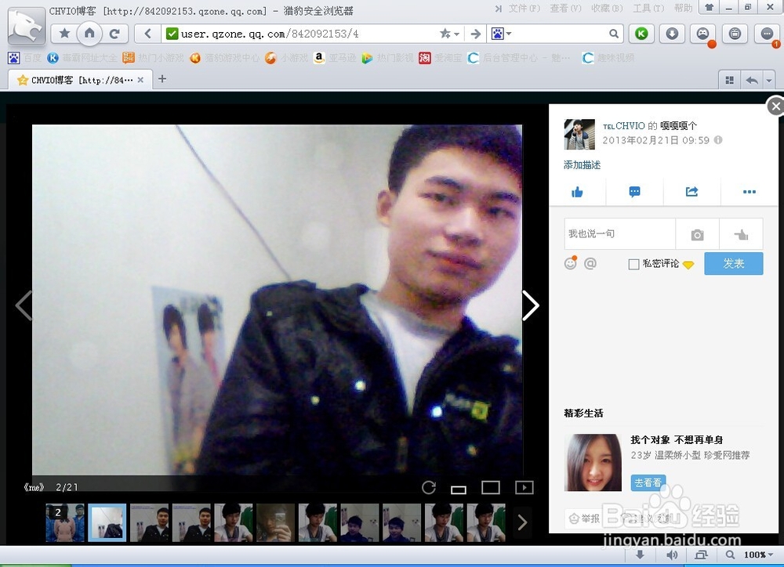Open the more options ellipsis icon

[x=749, y=192]
